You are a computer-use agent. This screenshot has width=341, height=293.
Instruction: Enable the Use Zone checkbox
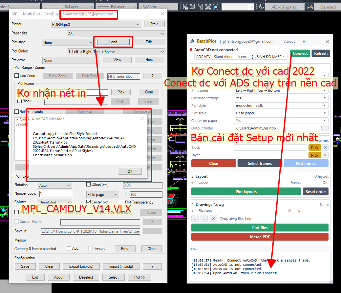(x=16, y=76)
